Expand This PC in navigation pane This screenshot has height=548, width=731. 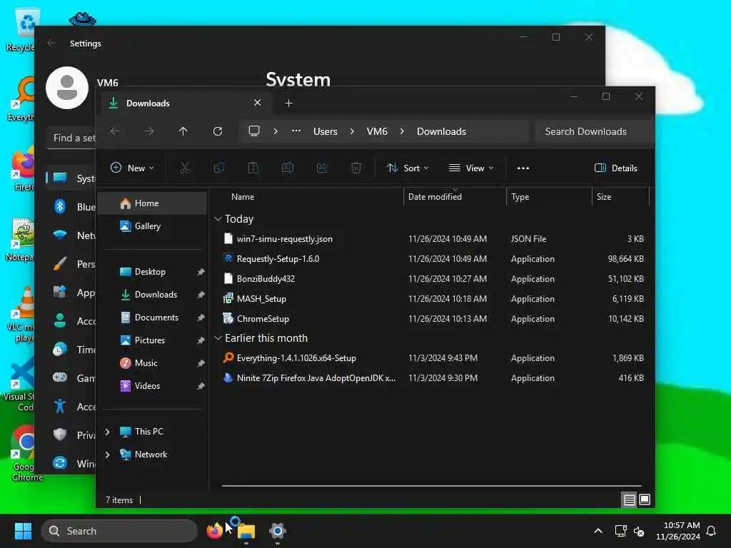click(x=107, y=432)
